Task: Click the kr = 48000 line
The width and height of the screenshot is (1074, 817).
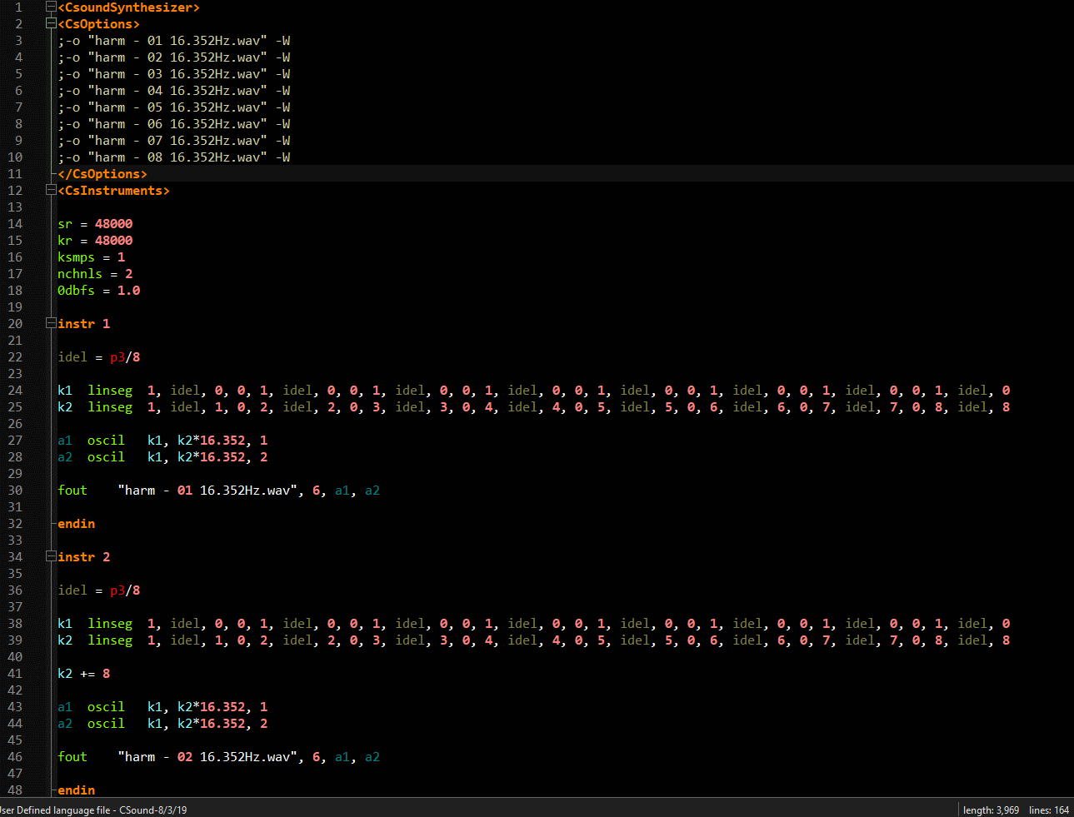Action: tap(95, 241)
